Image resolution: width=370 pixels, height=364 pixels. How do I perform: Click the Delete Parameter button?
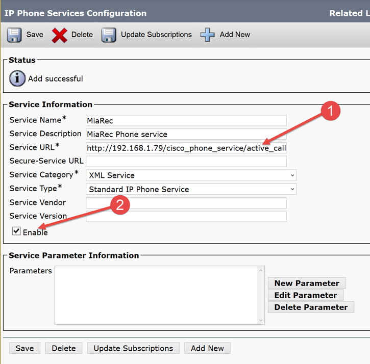(311, 307)
